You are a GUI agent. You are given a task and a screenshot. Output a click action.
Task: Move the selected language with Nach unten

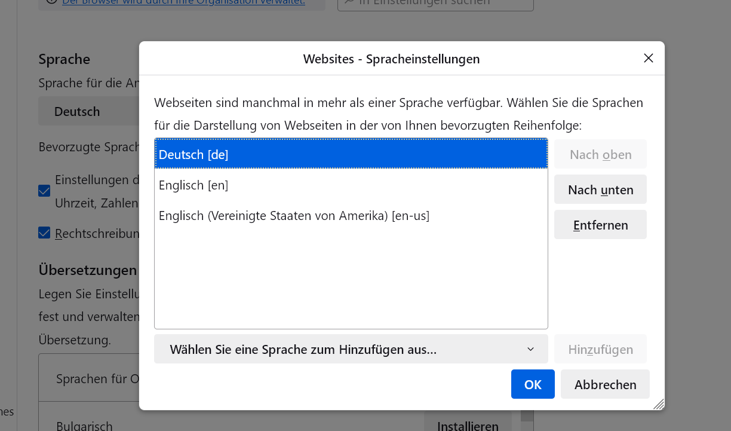pyautogui.click(x=600, y=190)
